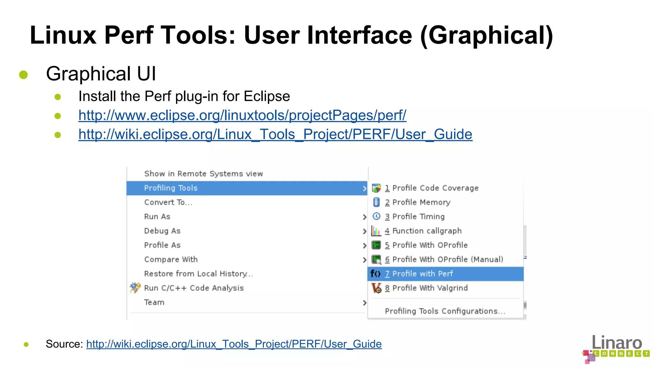
Task: Choose 4 Function callgraph entry
Action: coord(445,231)
